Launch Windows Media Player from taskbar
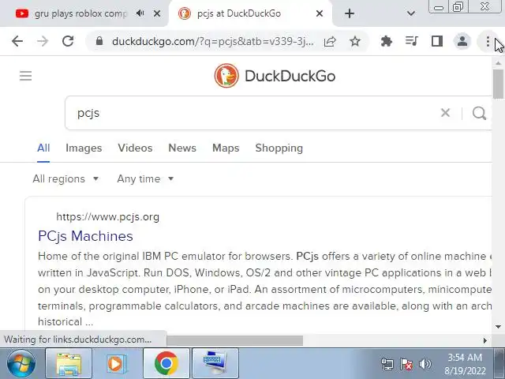505x379 pixels. (117, 363)
